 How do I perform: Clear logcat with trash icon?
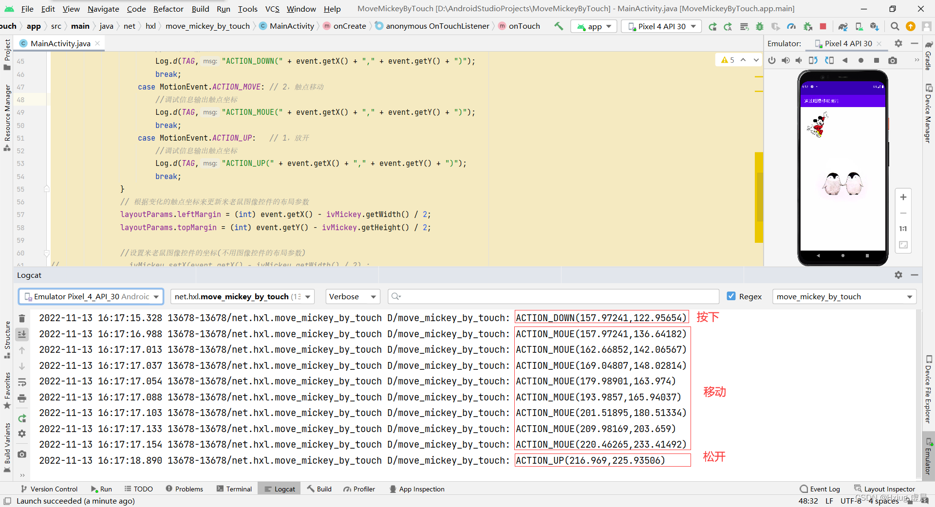tap(22, 318)
